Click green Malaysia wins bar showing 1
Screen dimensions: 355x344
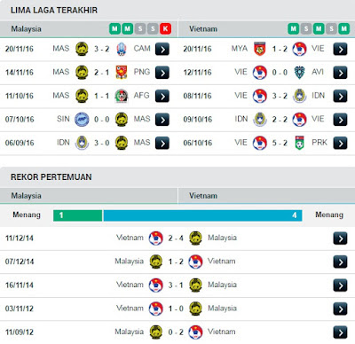click(77, 215)
